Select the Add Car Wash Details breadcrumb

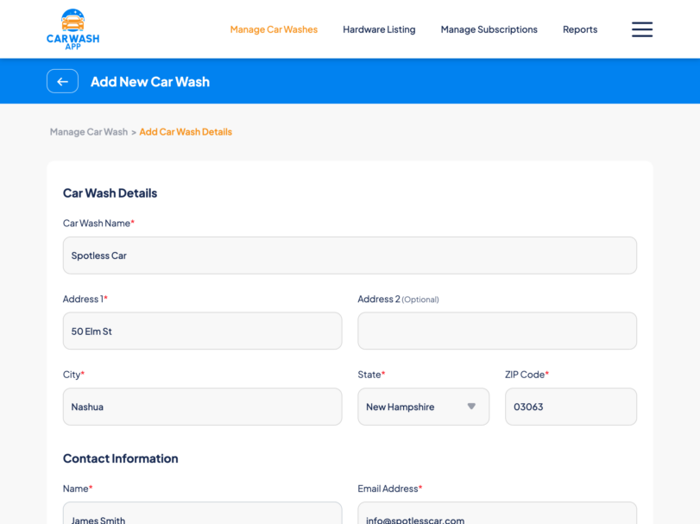pos(186,132)
